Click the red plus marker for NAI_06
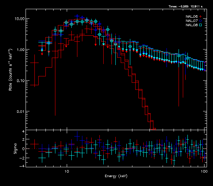The width and height of the screenshot is (213, 186). click(x=201, y=17)
